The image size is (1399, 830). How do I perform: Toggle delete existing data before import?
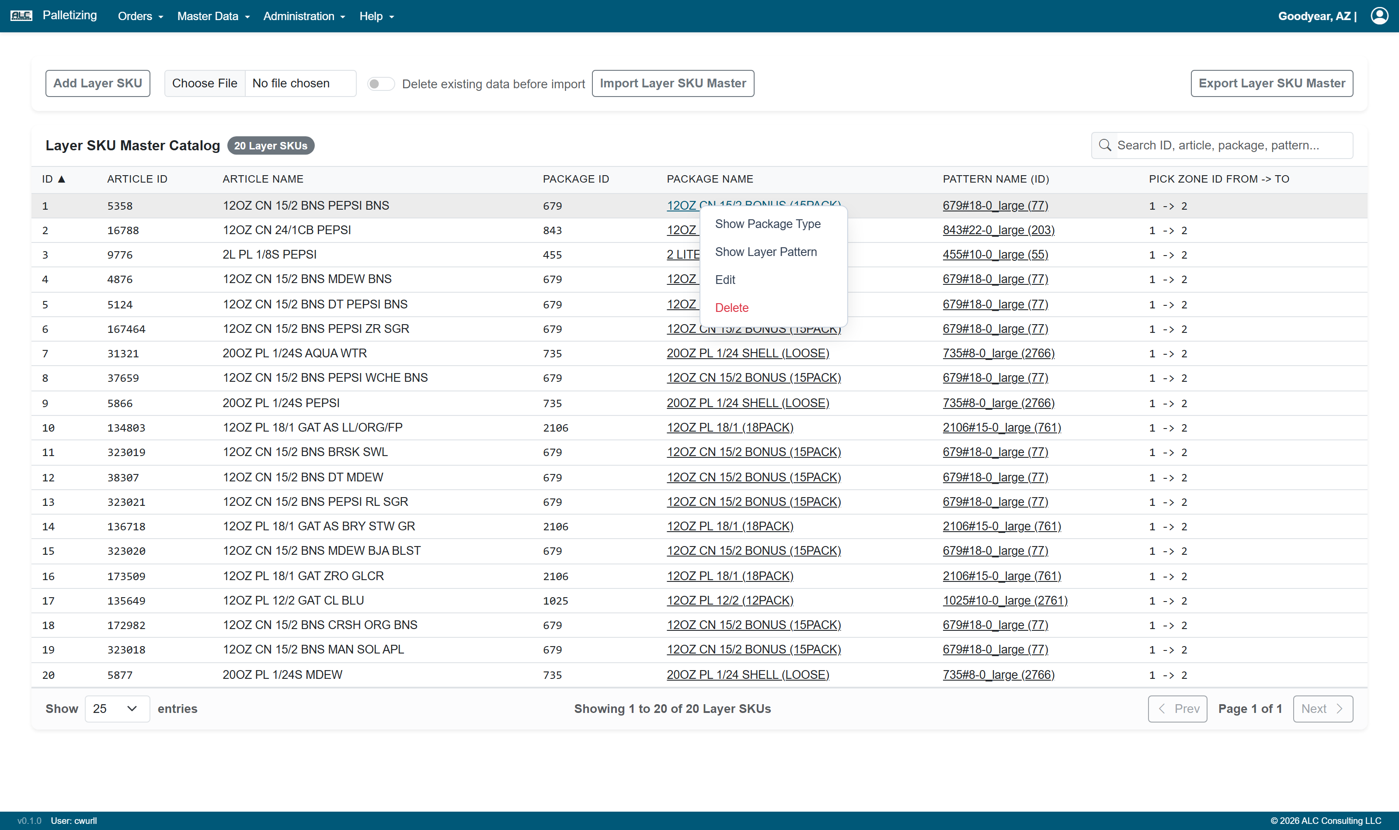point(380,84)
